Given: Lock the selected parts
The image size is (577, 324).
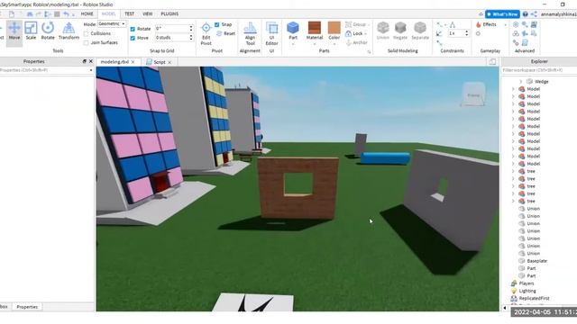Looking at the screenshot, I should (354, 33).
